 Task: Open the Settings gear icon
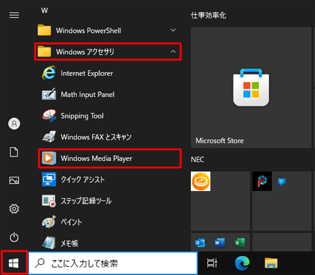pyautogui.click(x=14, y=209)
